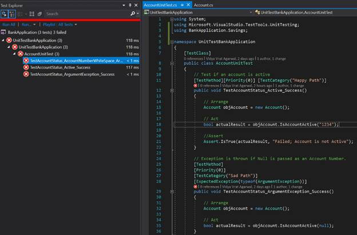Click CodeLens failed test icon above line 12
Screen dimensions: 357x235
(195, 86)
